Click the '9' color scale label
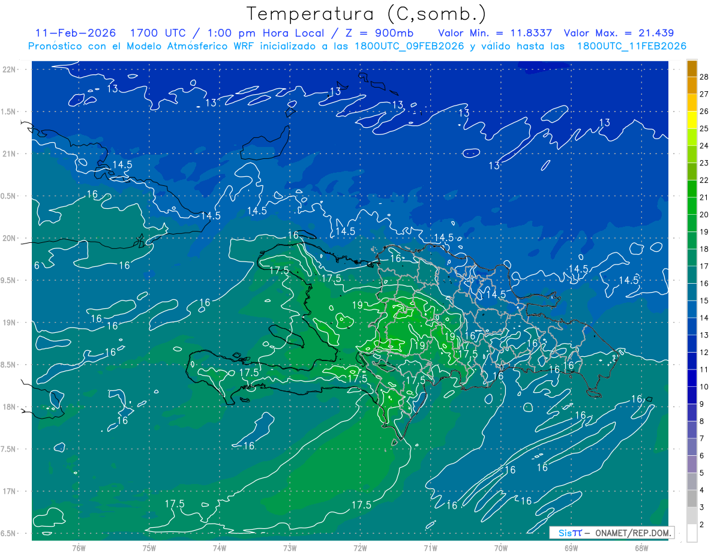The height and width of the screenshot is (556, 720). pyautogui.click(x=702, y=404)
